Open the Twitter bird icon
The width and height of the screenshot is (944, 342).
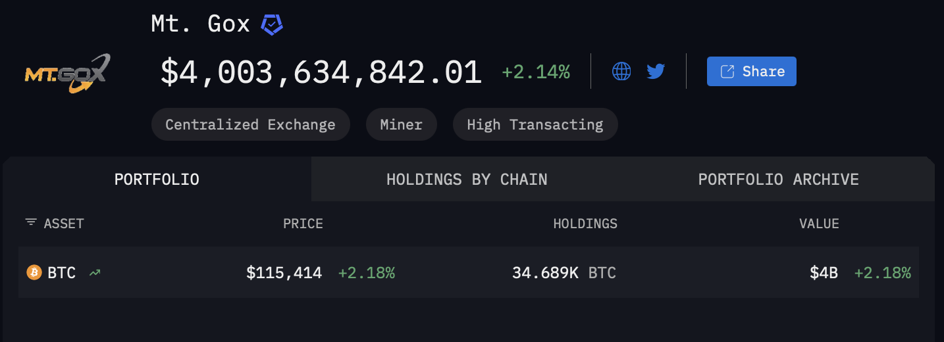click(656, 71)
